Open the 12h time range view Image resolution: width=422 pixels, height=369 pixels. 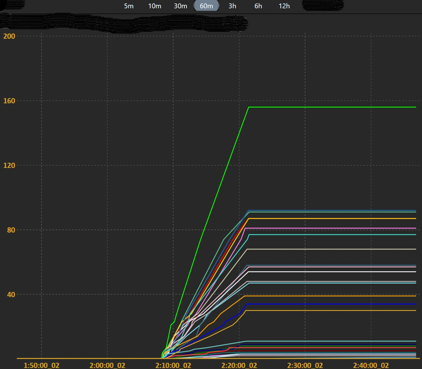pos(284,6)
